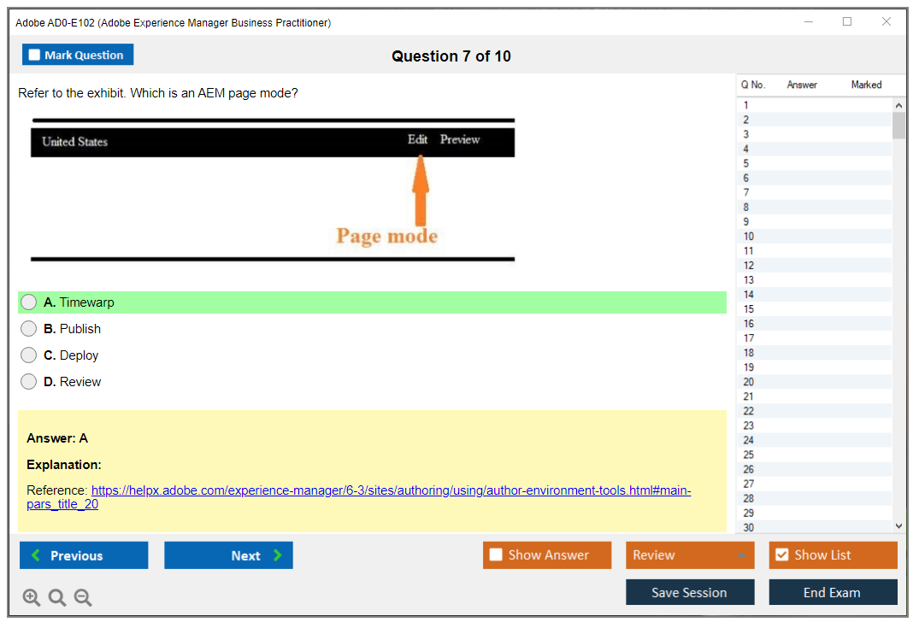The image size is (919, 628).
Task: Open the helpx.adobe.com reference link
Action: pyautogui.click(x=390, y=490)
